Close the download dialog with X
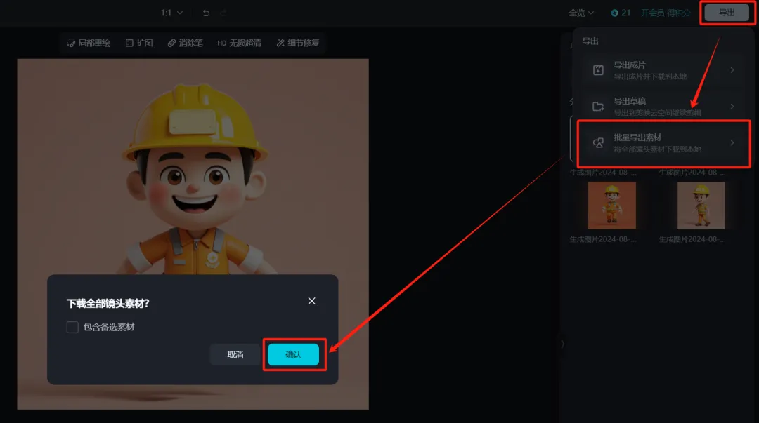The height and width of the screenshot is (423, 759). click(x=312, y=301)
